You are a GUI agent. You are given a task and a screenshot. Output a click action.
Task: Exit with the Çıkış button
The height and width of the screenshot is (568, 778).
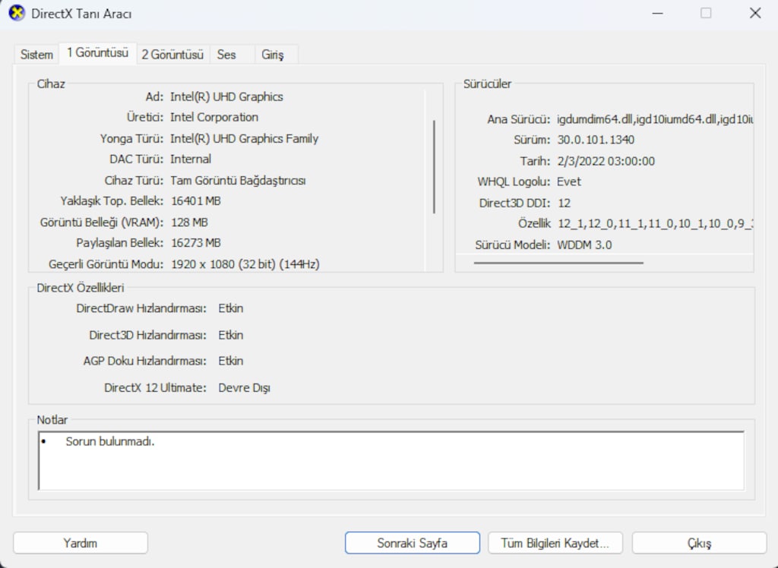[x=699, y=543]
